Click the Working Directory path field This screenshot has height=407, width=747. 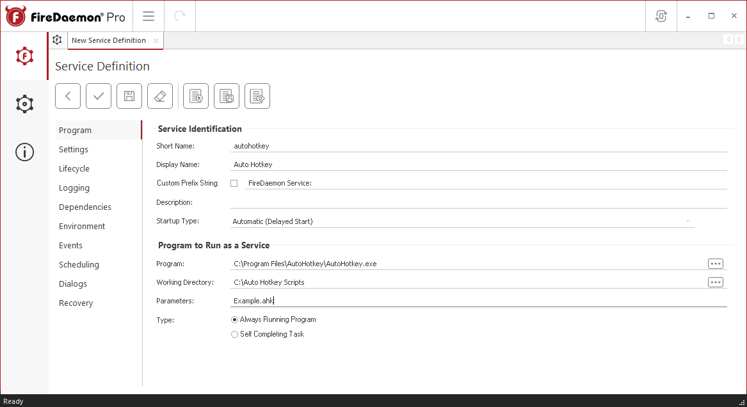(469, 282)
